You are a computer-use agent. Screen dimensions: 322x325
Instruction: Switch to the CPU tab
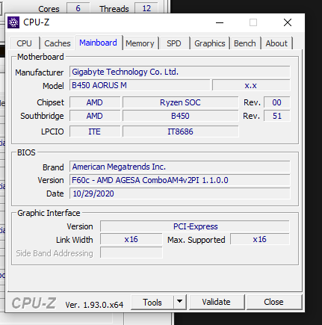(25, 43)
